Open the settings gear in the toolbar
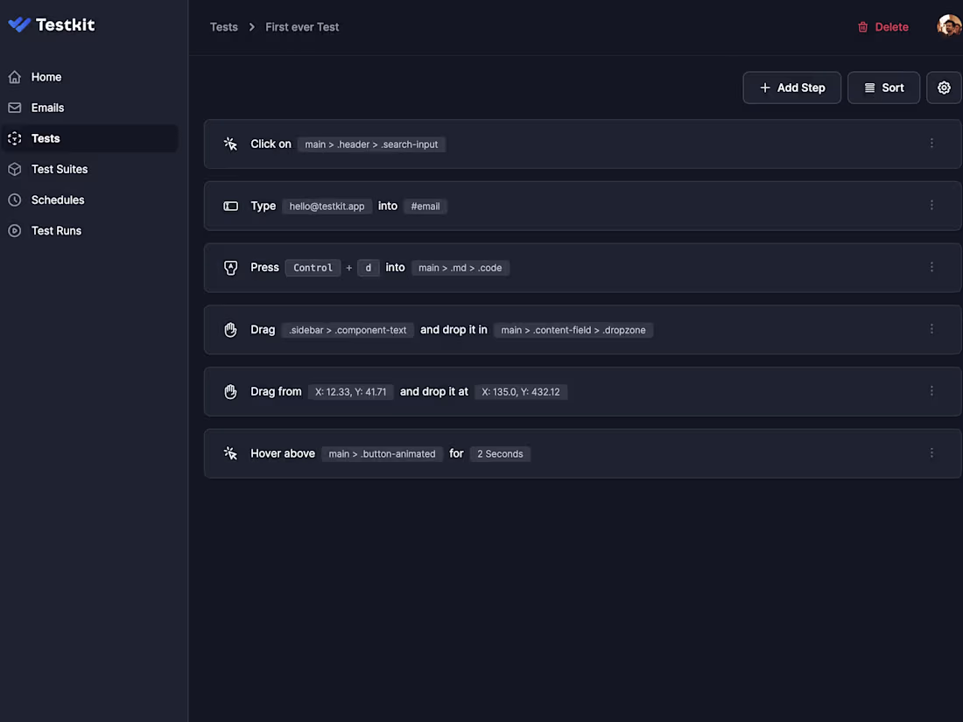 point(944,88)
